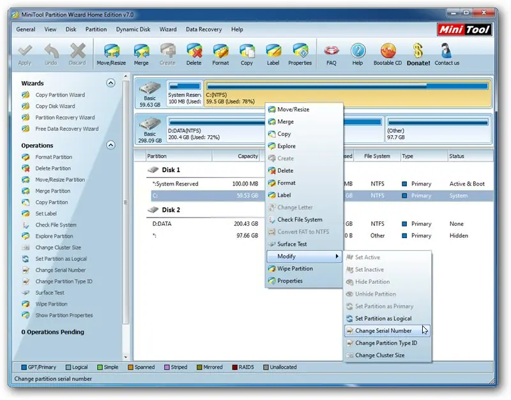The width and height of the screenshot is (511, 400).
Task: Click the Discard X toolbar icon
Action: pyautogui.click(x=77, y=55)
